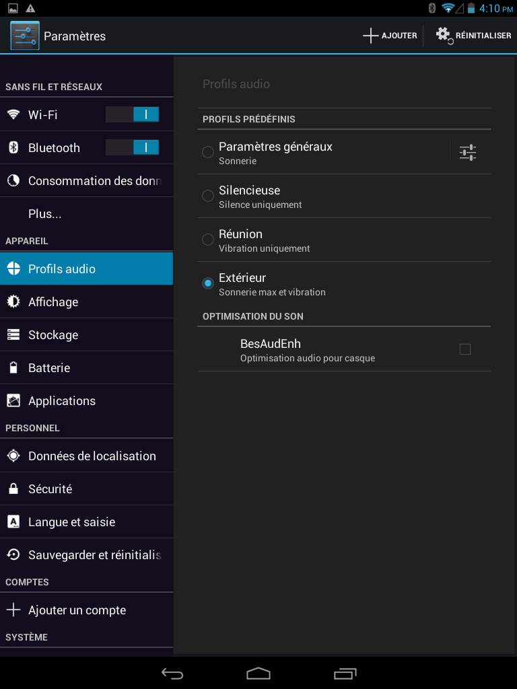The width and height of the screenshot is (517, 689).
Task: Open the Stockage settings section
Action: click(86, 335)
